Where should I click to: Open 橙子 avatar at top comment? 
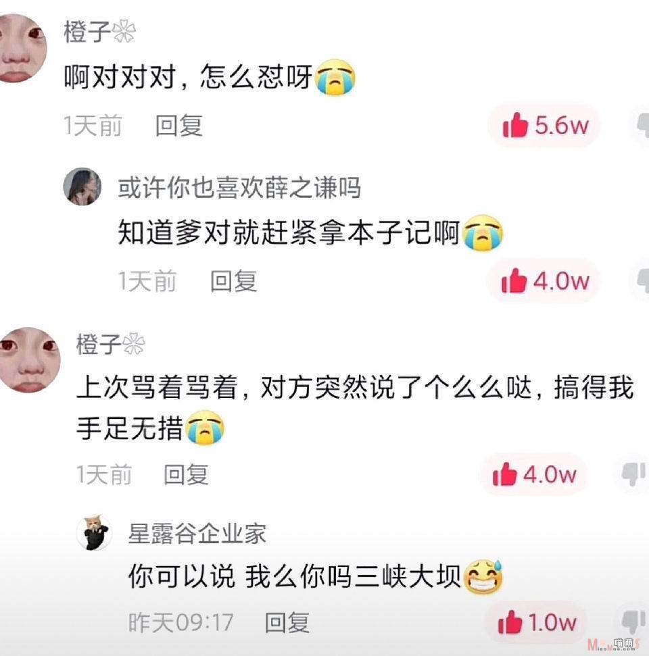(22, 48)
